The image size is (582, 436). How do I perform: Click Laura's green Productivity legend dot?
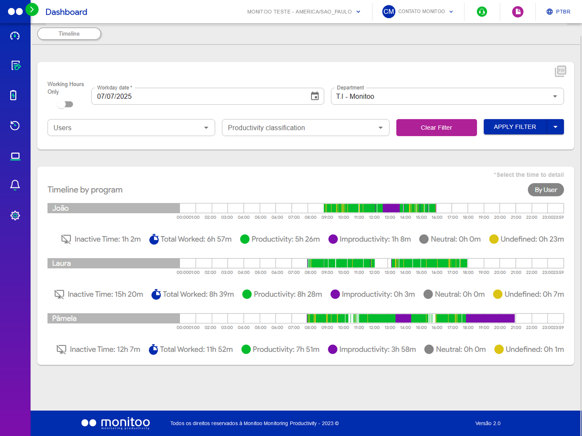point(247,294)
